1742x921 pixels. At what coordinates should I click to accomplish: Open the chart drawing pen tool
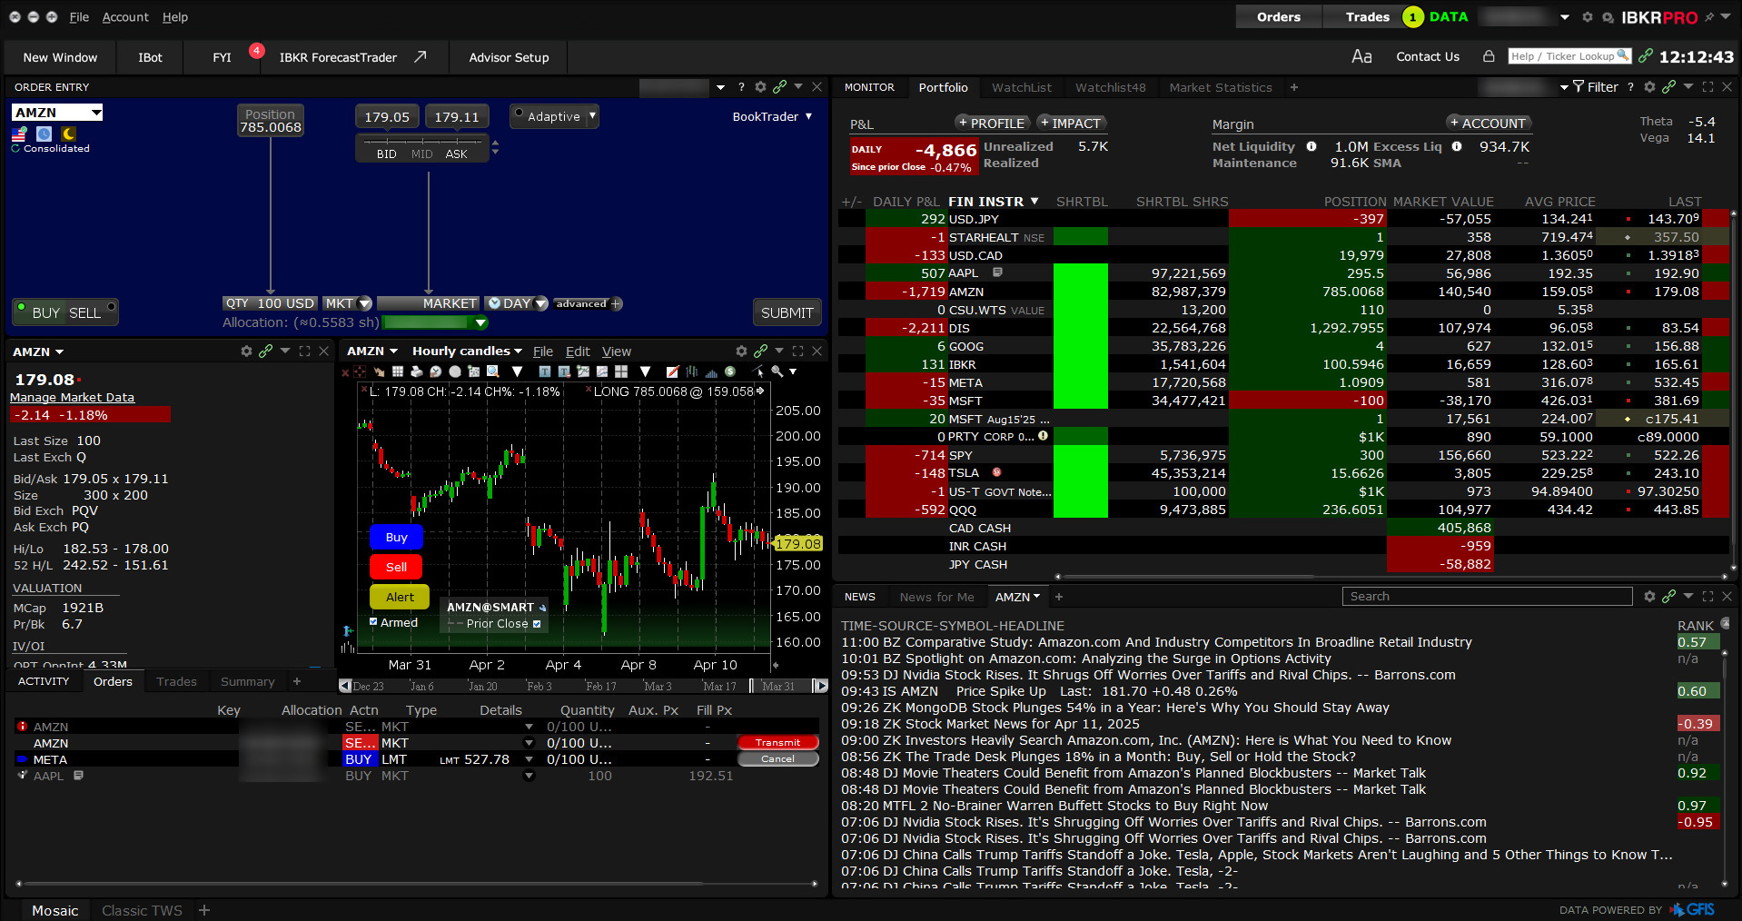672,371
